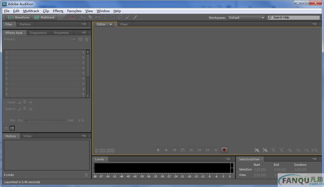Switch to Multitrack editor view
324x187 pixels.
coord(44,17)
